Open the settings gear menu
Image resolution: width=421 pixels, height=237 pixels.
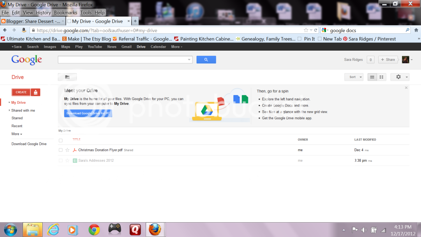coord(400,77)
